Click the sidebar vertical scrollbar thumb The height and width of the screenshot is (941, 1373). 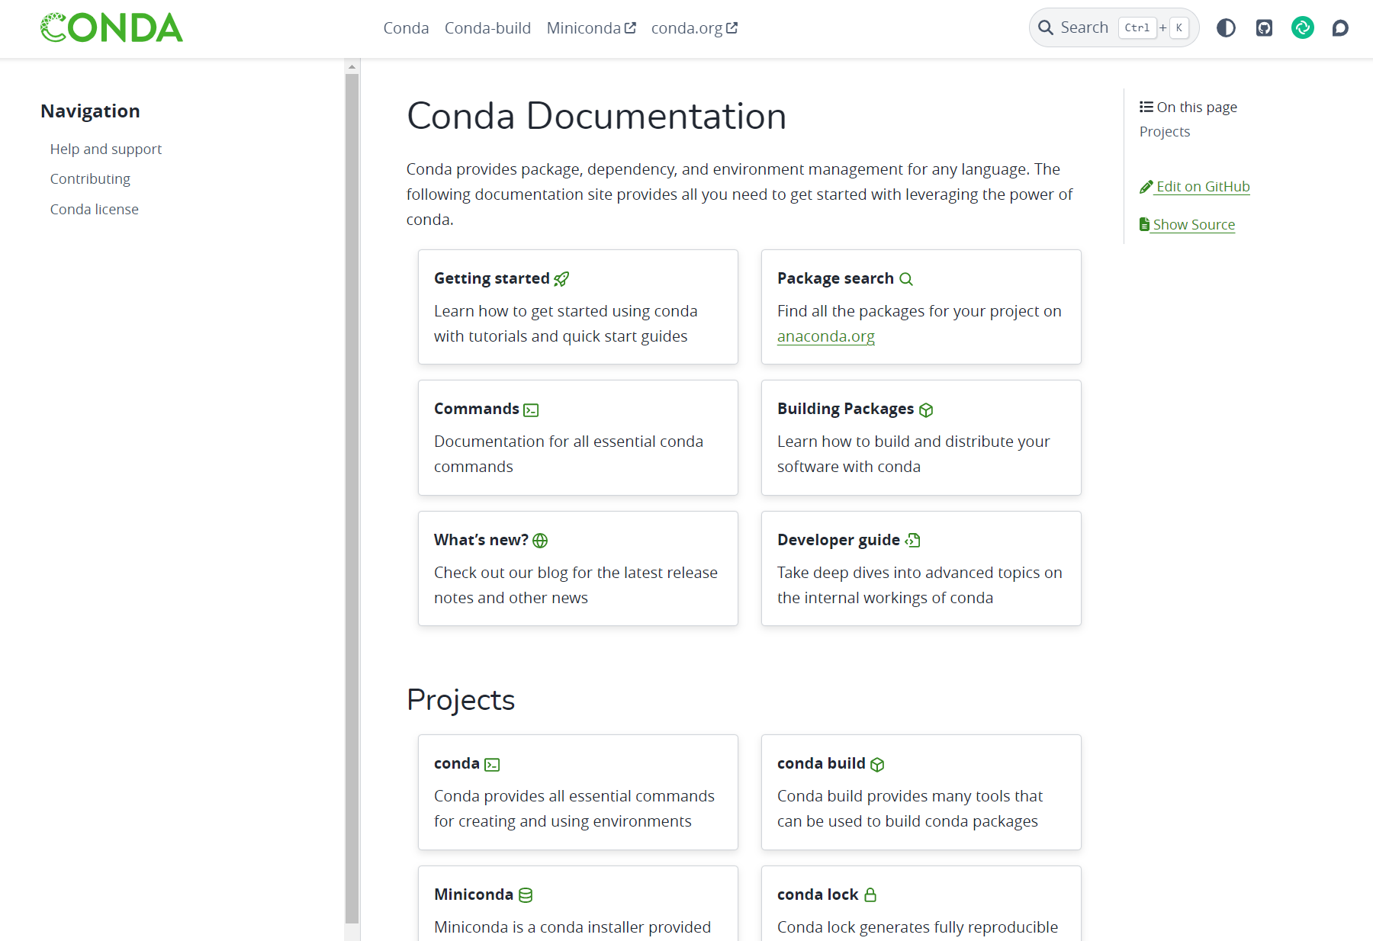(352, 499)
